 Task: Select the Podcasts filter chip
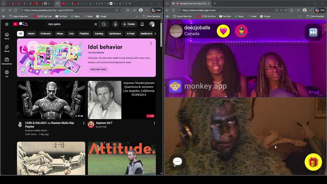[45, 33]
